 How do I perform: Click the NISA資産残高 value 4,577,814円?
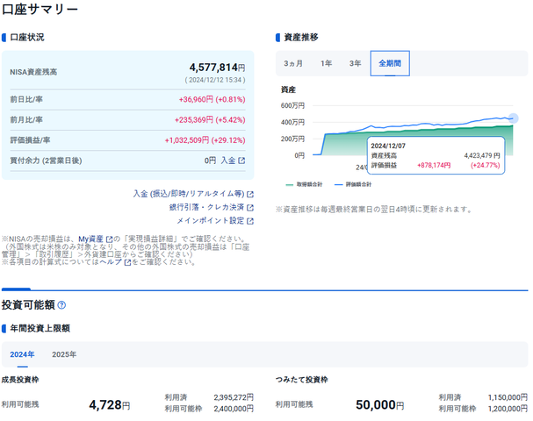coord(217,68)
